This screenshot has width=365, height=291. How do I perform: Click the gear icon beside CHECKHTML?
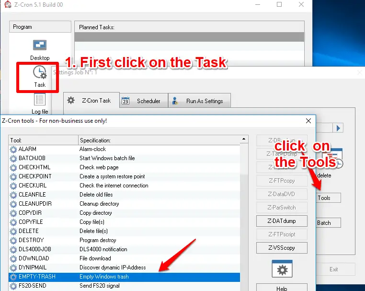tap(13, 167)
